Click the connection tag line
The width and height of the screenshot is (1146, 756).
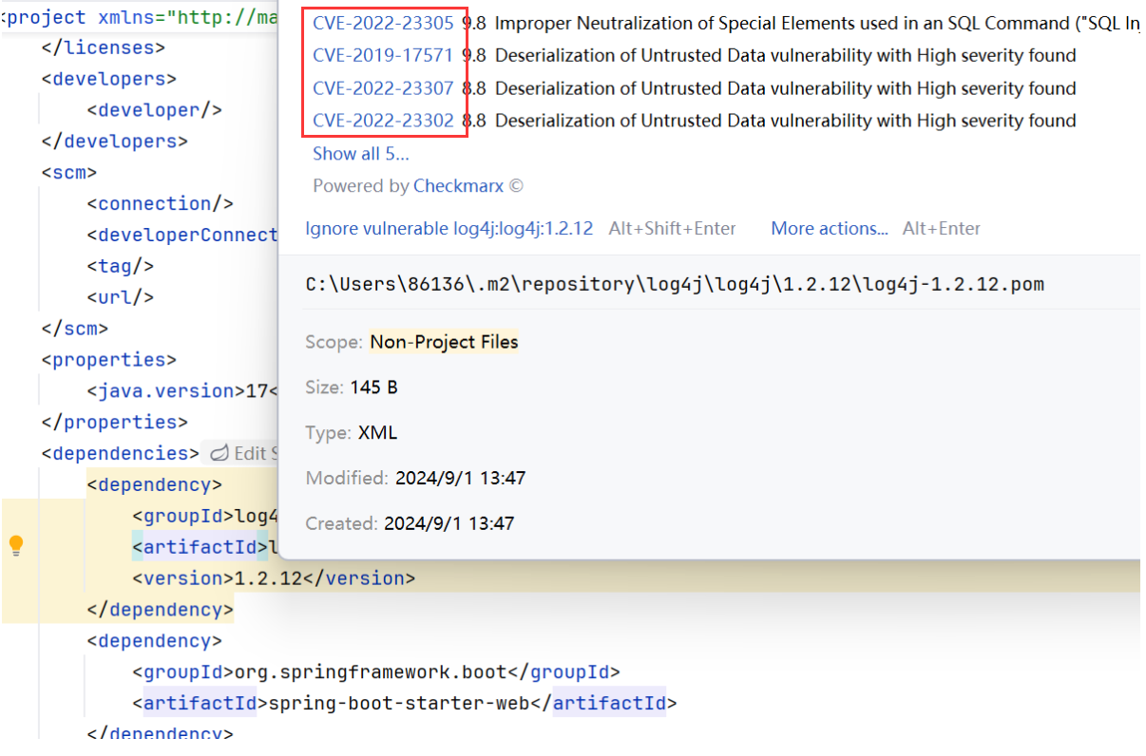(x=160, y=204)
